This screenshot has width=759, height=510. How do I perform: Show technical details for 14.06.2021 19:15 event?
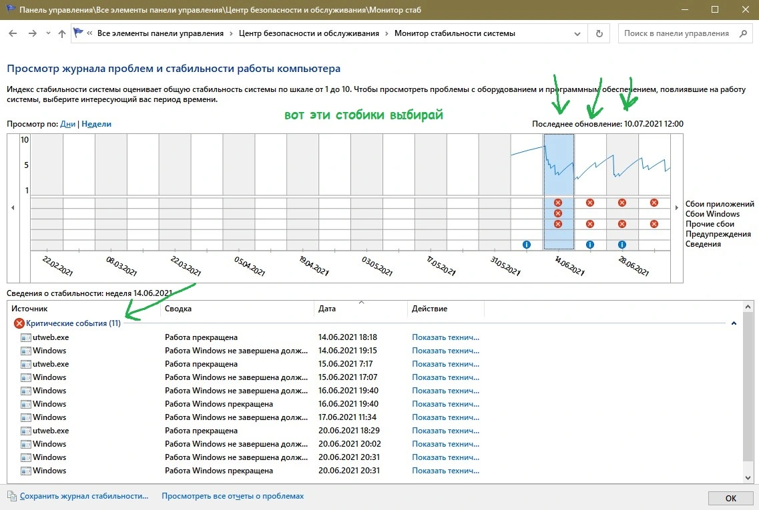pyautogui.click(x=445, y=351)
